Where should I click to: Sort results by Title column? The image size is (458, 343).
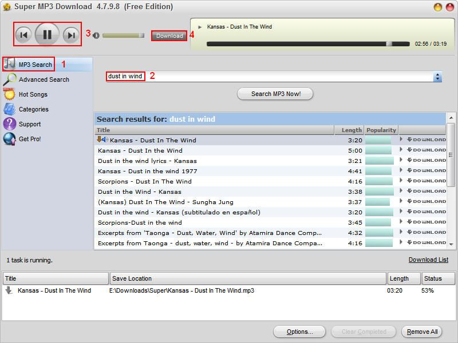point(215,130)
